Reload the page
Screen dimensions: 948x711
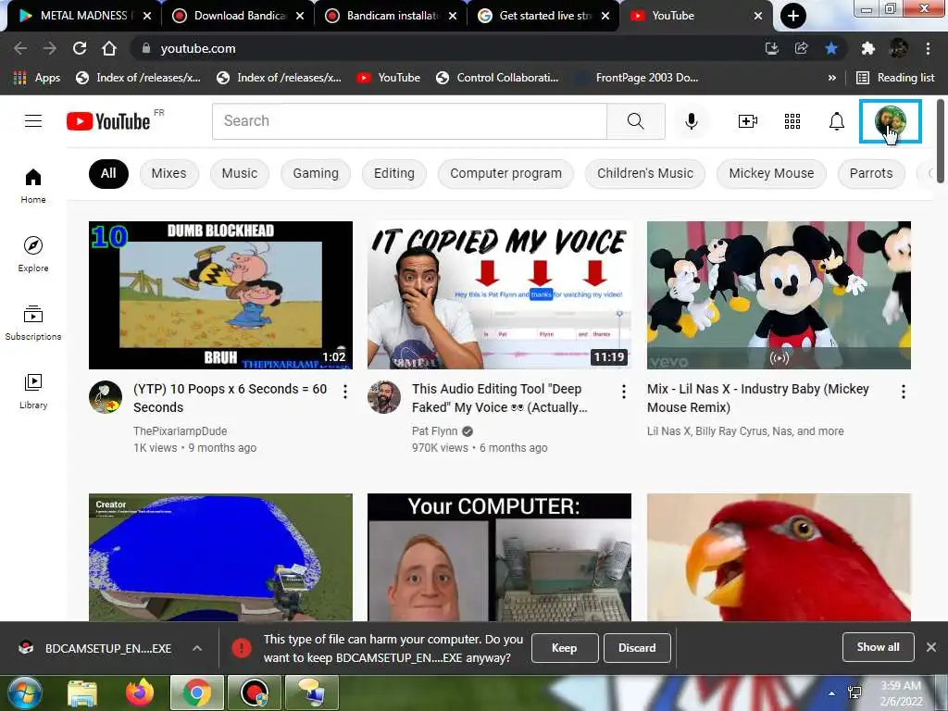tap(80, 48)
